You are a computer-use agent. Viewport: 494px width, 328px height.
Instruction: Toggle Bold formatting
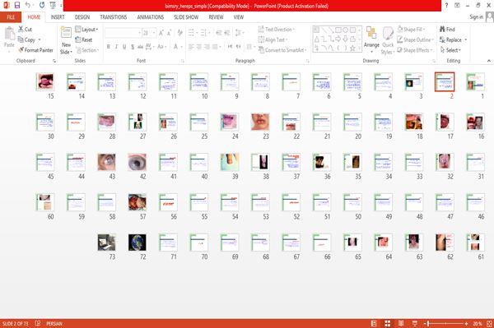point(109,47)
